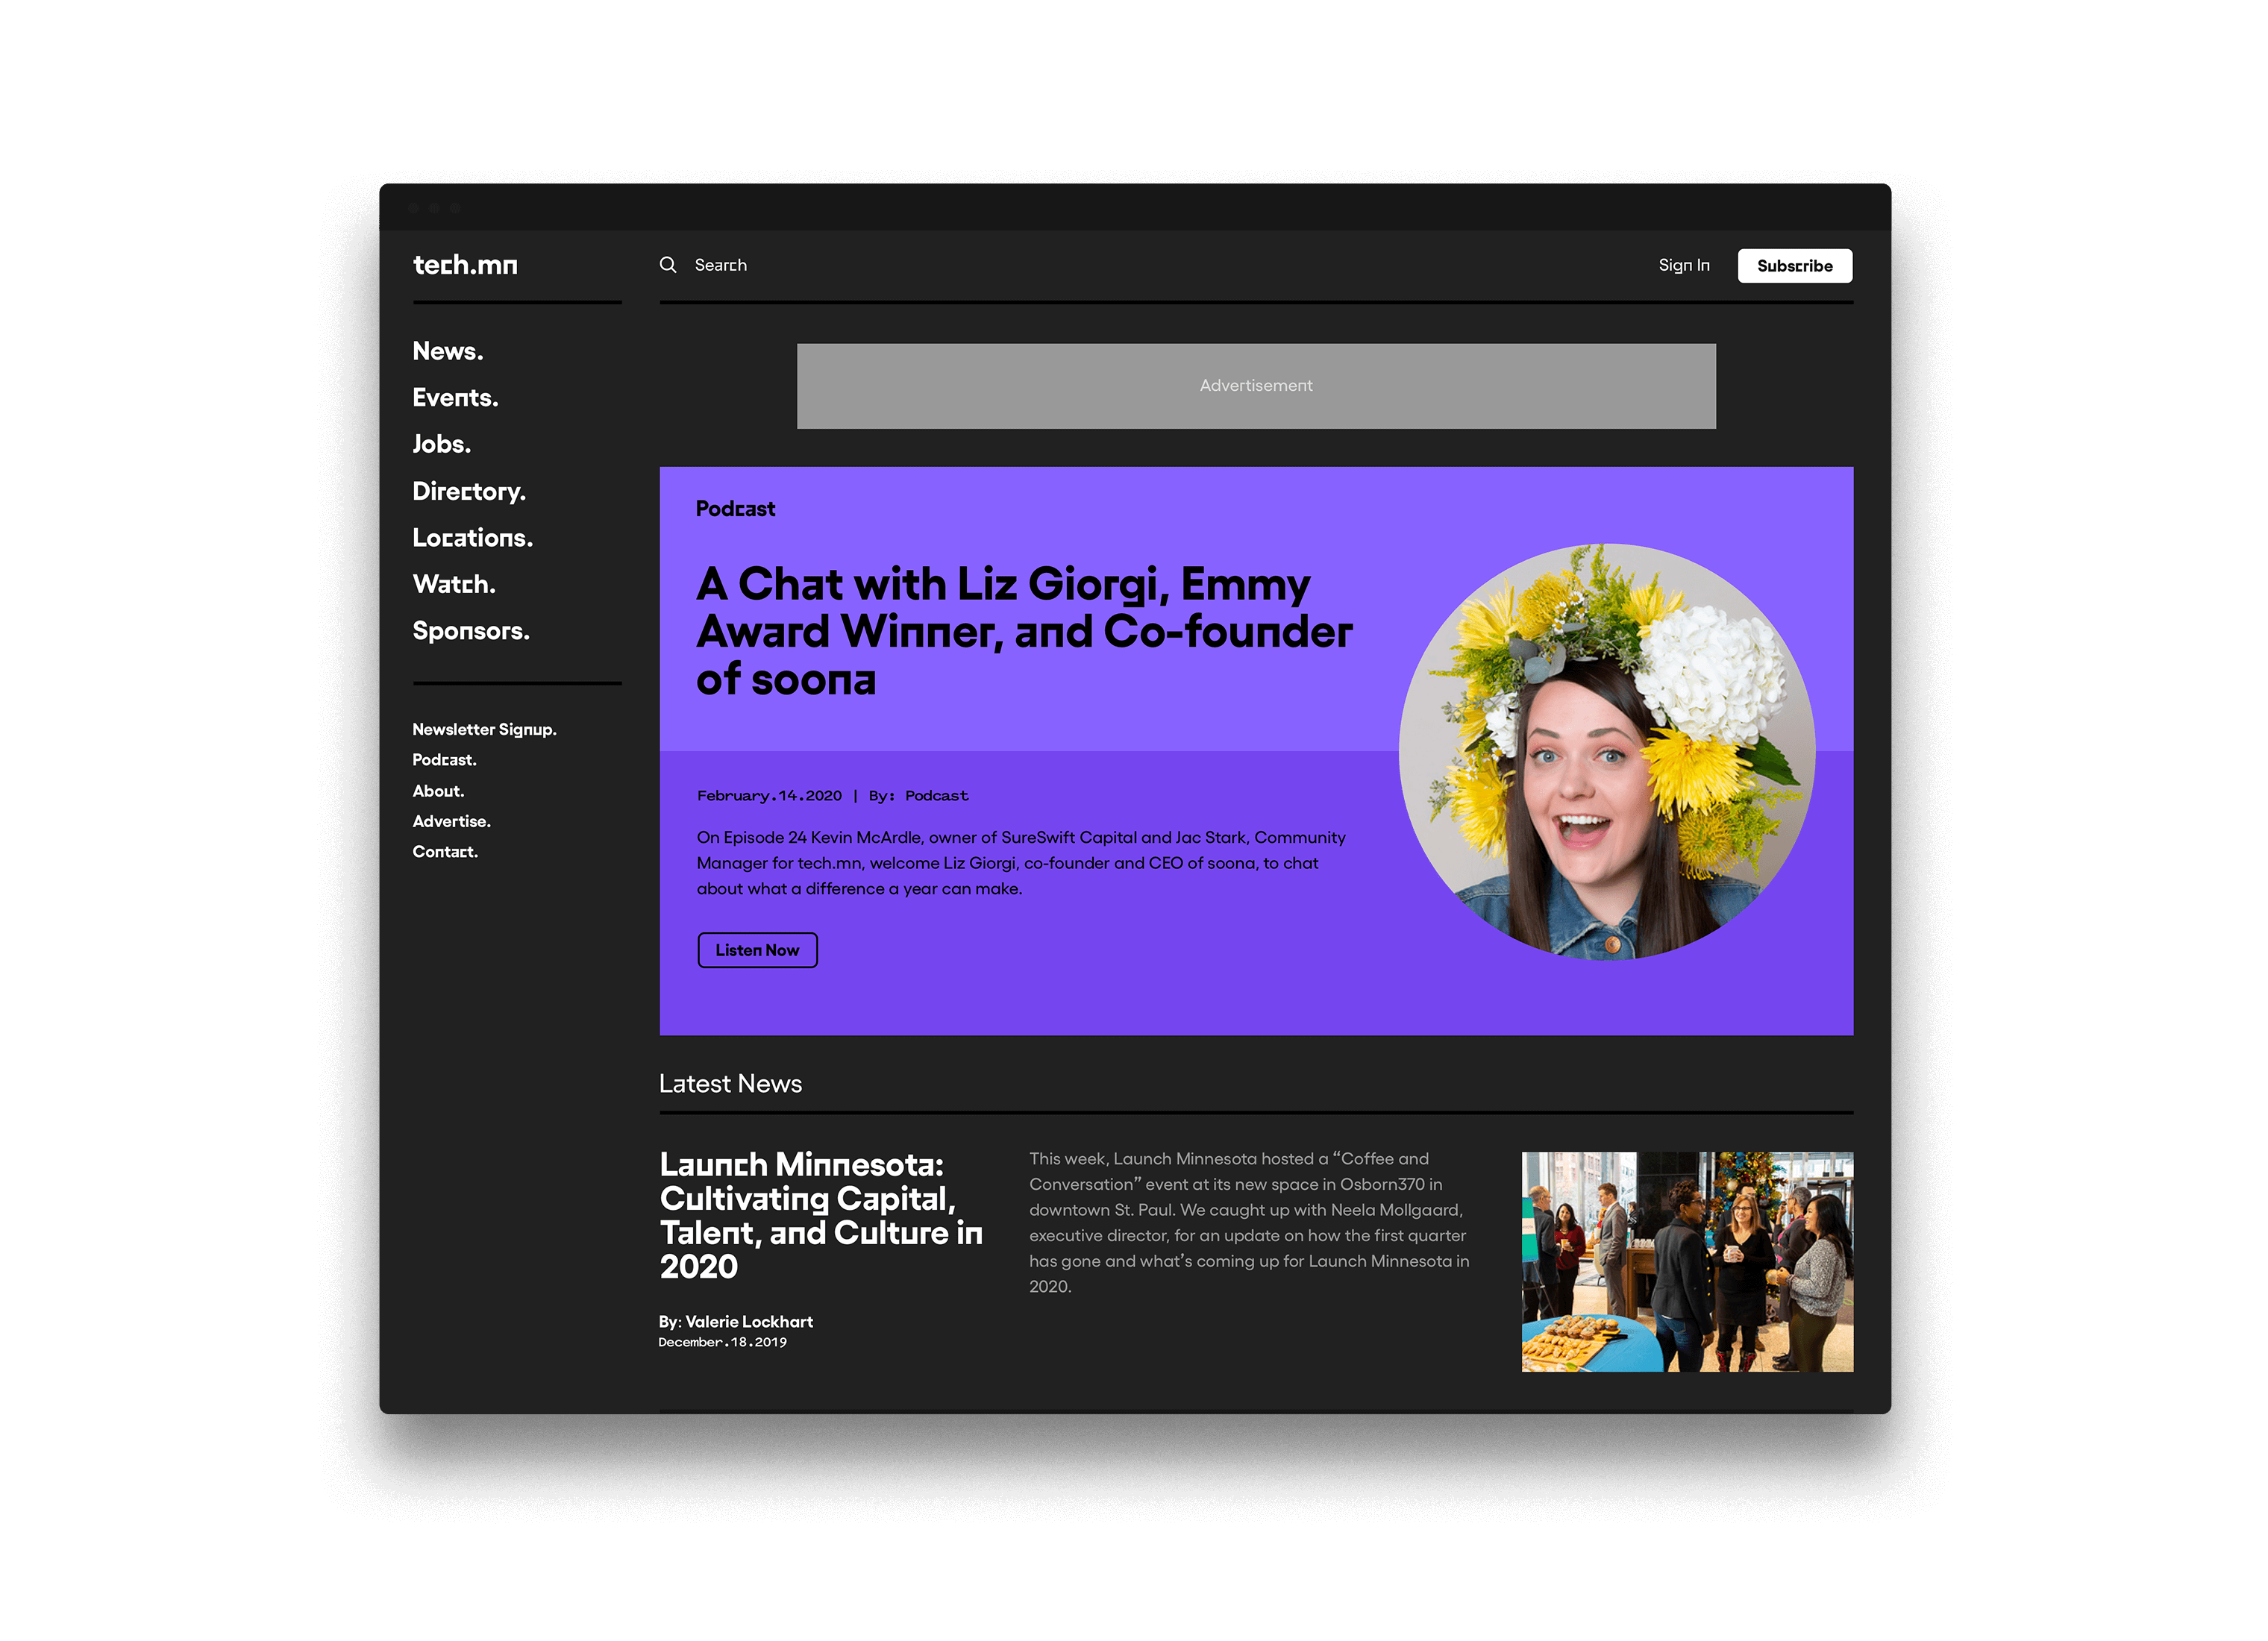
Task: Click the search magnifier icon
Action: 668,265
